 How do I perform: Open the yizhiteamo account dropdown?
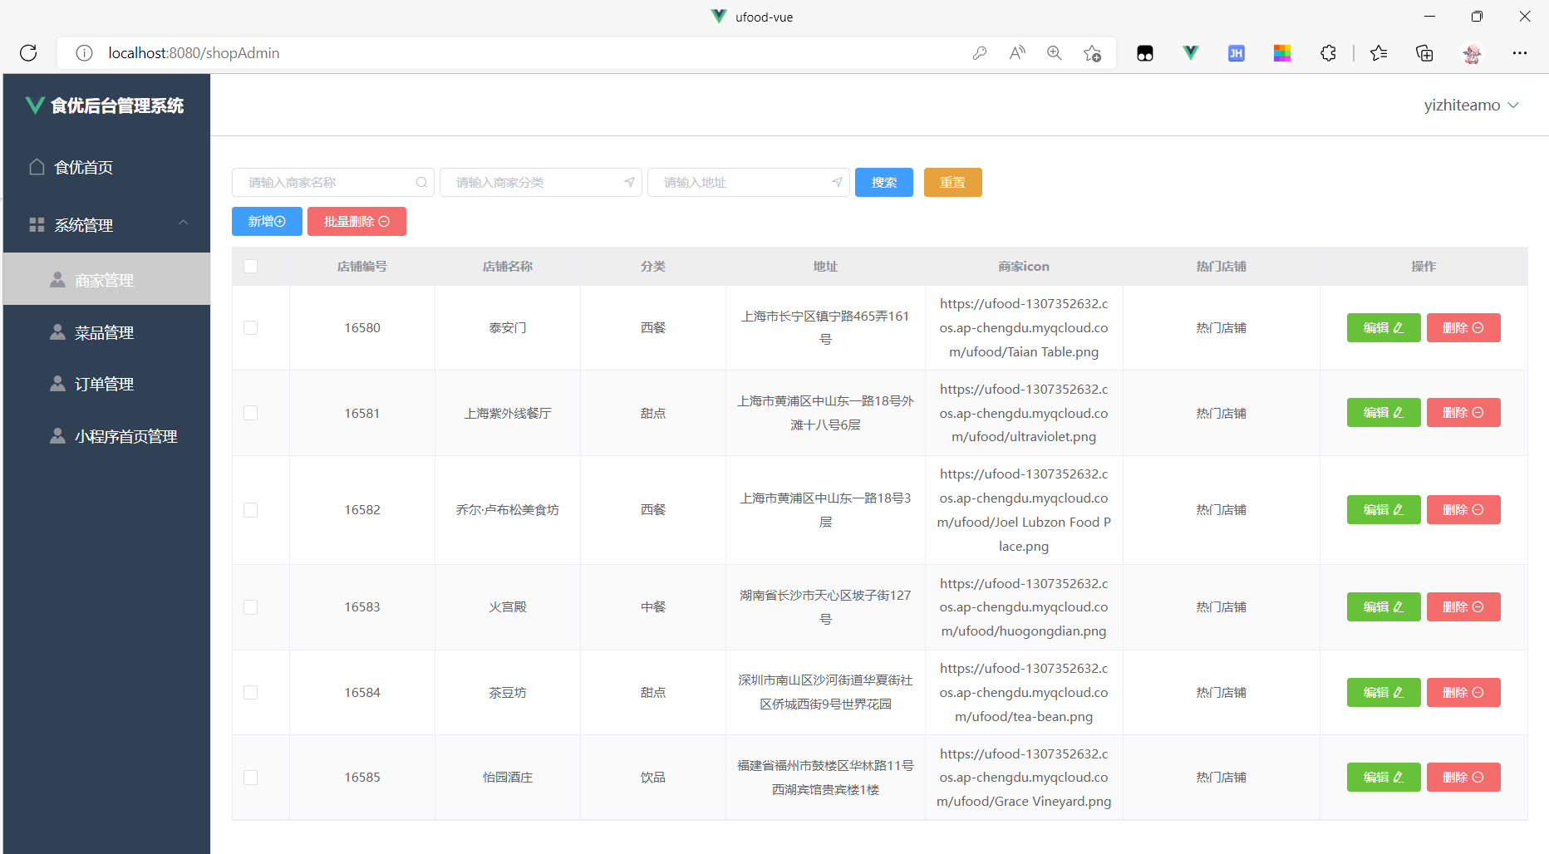click(1472, 105)
